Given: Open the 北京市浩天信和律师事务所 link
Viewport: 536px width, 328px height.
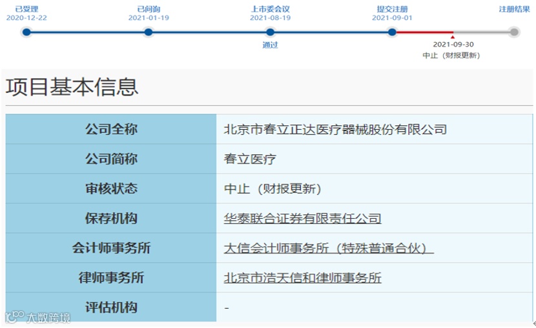Looking at the screenshot, I should [302, 278].
